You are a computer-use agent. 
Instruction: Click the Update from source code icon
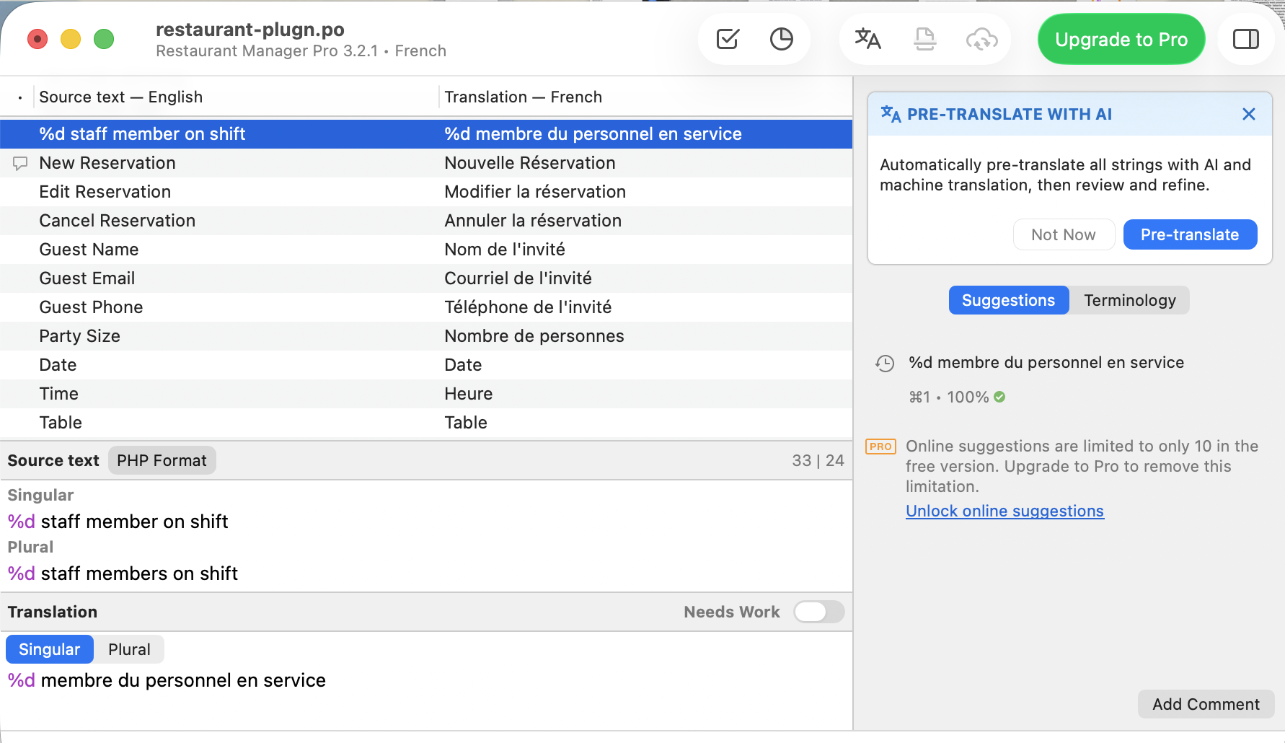click(x=924, y=39)
